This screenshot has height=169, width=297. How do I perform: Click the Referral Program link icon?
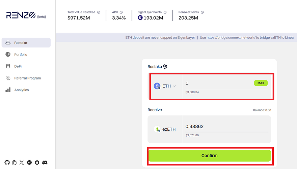(8, 78)
